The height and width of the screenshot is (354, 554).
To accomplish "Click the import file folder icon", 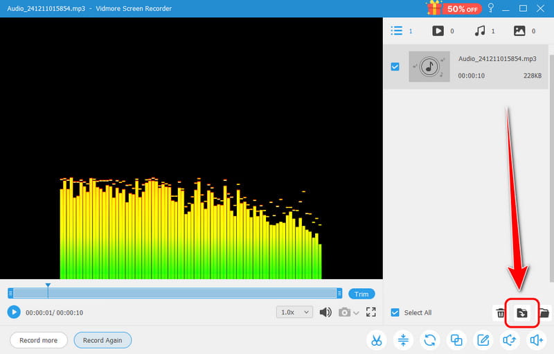I will 522,313.
